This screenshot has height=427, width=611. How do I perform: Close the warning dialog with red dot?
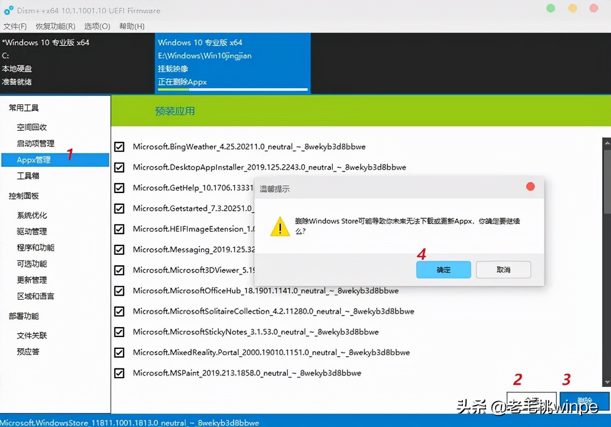[530, 187]
